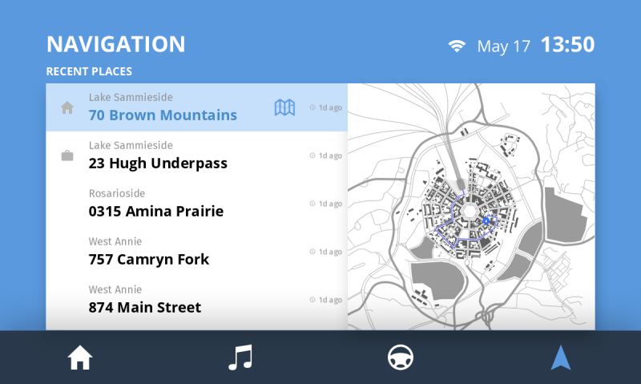Select 0315 Amina Prairie destination
This screenshot has width=641, height=384.
coord(155,211)
